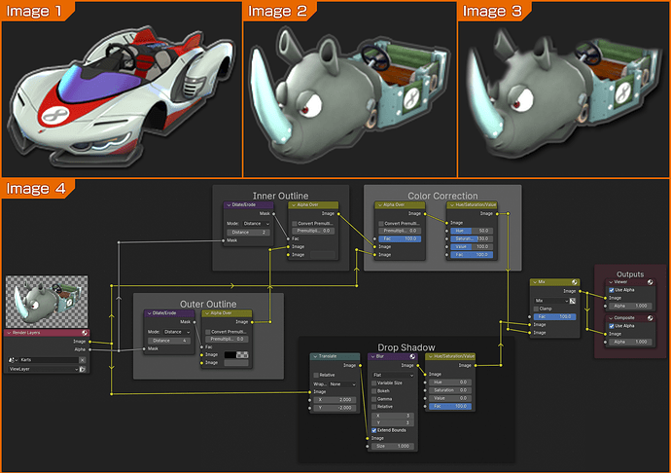This screenshot has width=671, height=473.
Task: Collapse the Color Correction Hue/Saturation/Value node
Action: coord(452,205)
